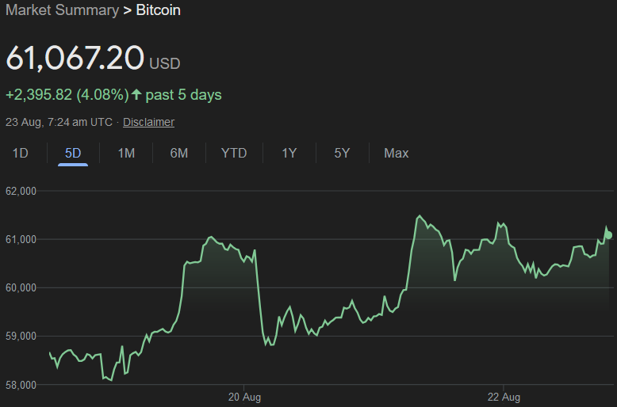This screenshot has height=407, width=617.
Task: Click the 22 Aug date axis label
Action: 504,396
